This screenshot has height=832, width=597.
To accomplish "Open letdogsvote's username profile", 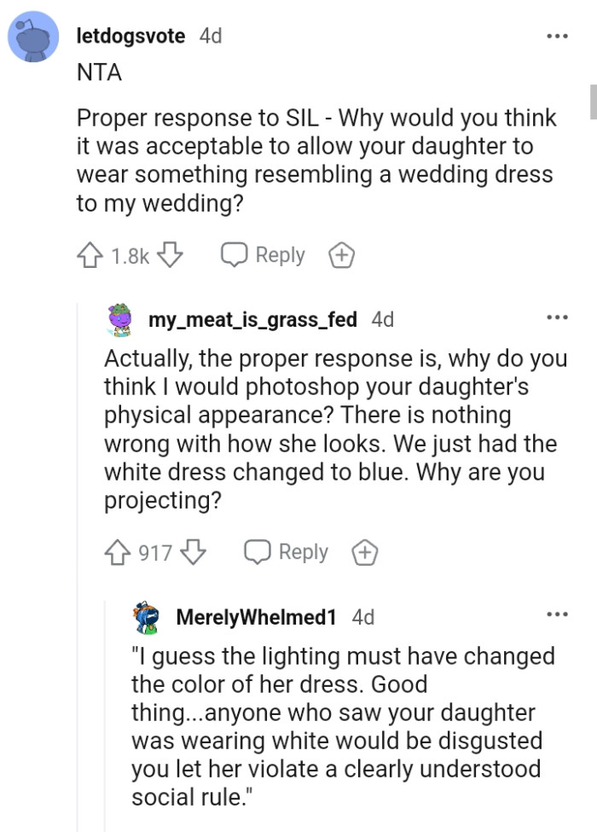I will (130, 36).
